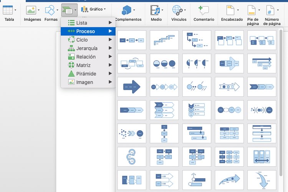Click the Tabla icon in the ribbon
This screenshot has width=288, height=192.
(x=8, y=10)
